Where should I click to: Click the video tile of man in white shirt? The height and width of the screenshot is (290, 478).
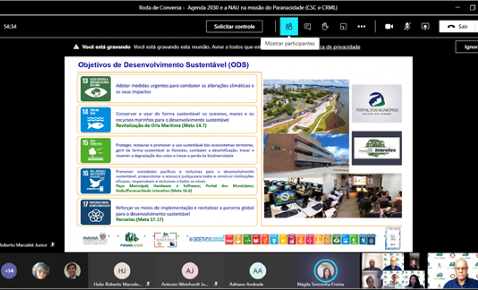tap(453, 271)
